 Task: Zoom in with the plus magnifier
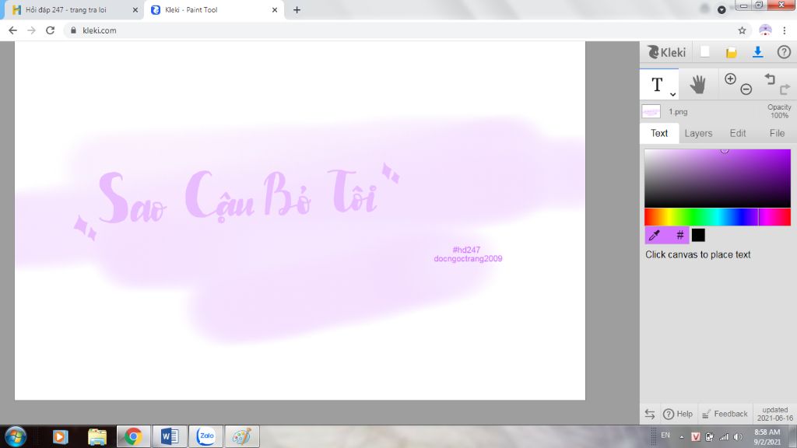[x=730, y=79]
